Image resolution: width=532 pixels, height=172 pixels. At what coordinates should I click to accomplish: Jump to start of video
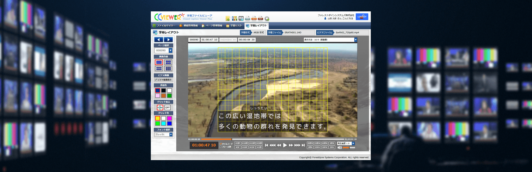[x=267, y=145]
